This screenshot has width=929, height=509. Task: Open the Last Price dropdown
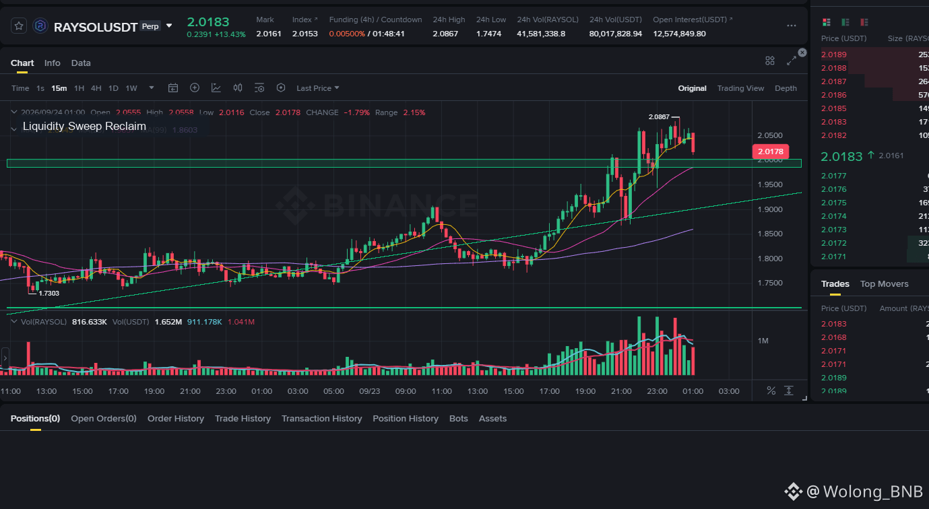pyautogui.click(x=318, y=88)
